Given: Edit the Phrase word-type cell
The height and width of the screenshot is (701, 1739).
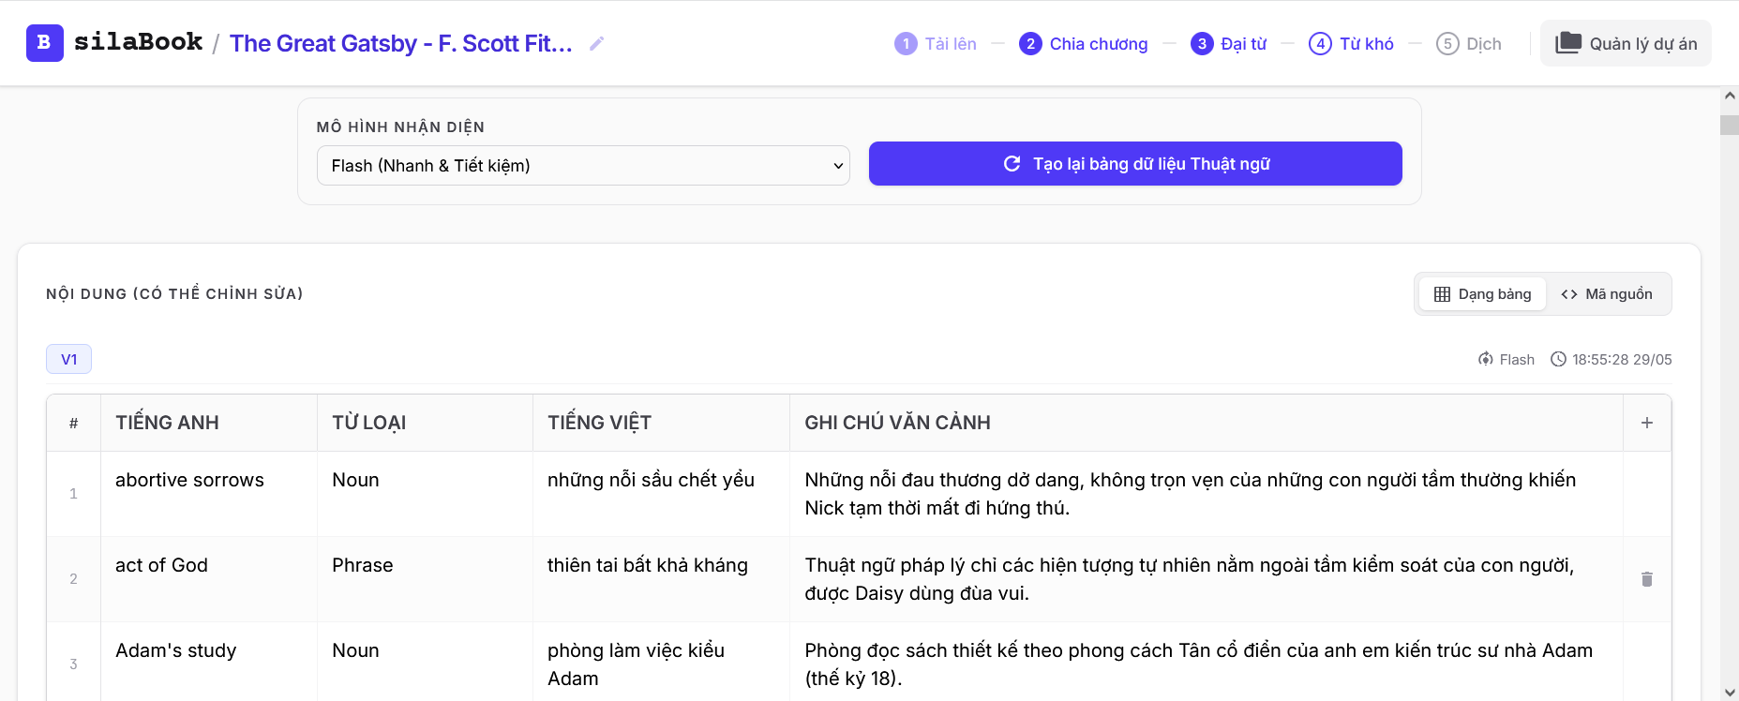Looking at the screenshot, I should 425,579.
